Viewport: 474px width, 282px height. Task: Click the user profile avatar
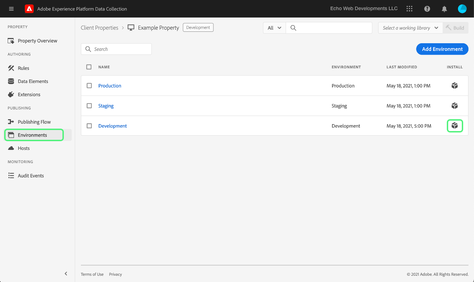tap(462, 9)
